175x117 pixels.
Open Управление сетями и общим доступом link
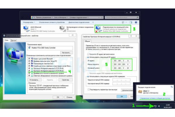point(155,98)
